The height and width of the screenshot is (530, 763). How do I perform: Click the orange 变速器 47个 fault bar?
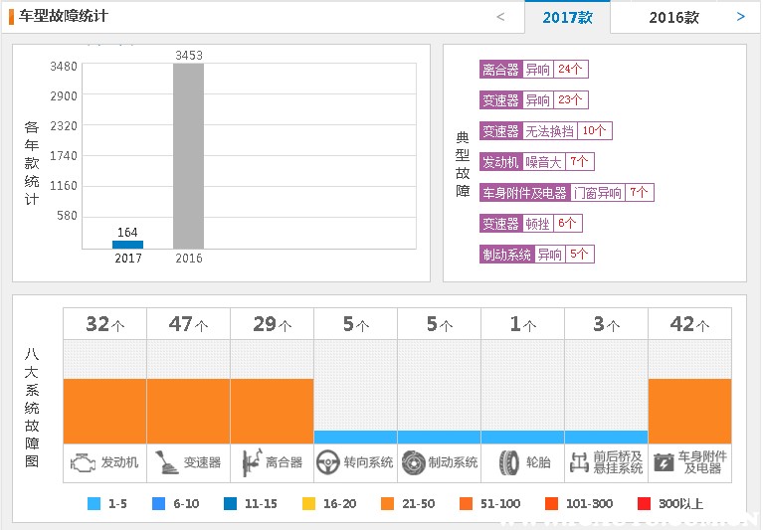point(188,411)
